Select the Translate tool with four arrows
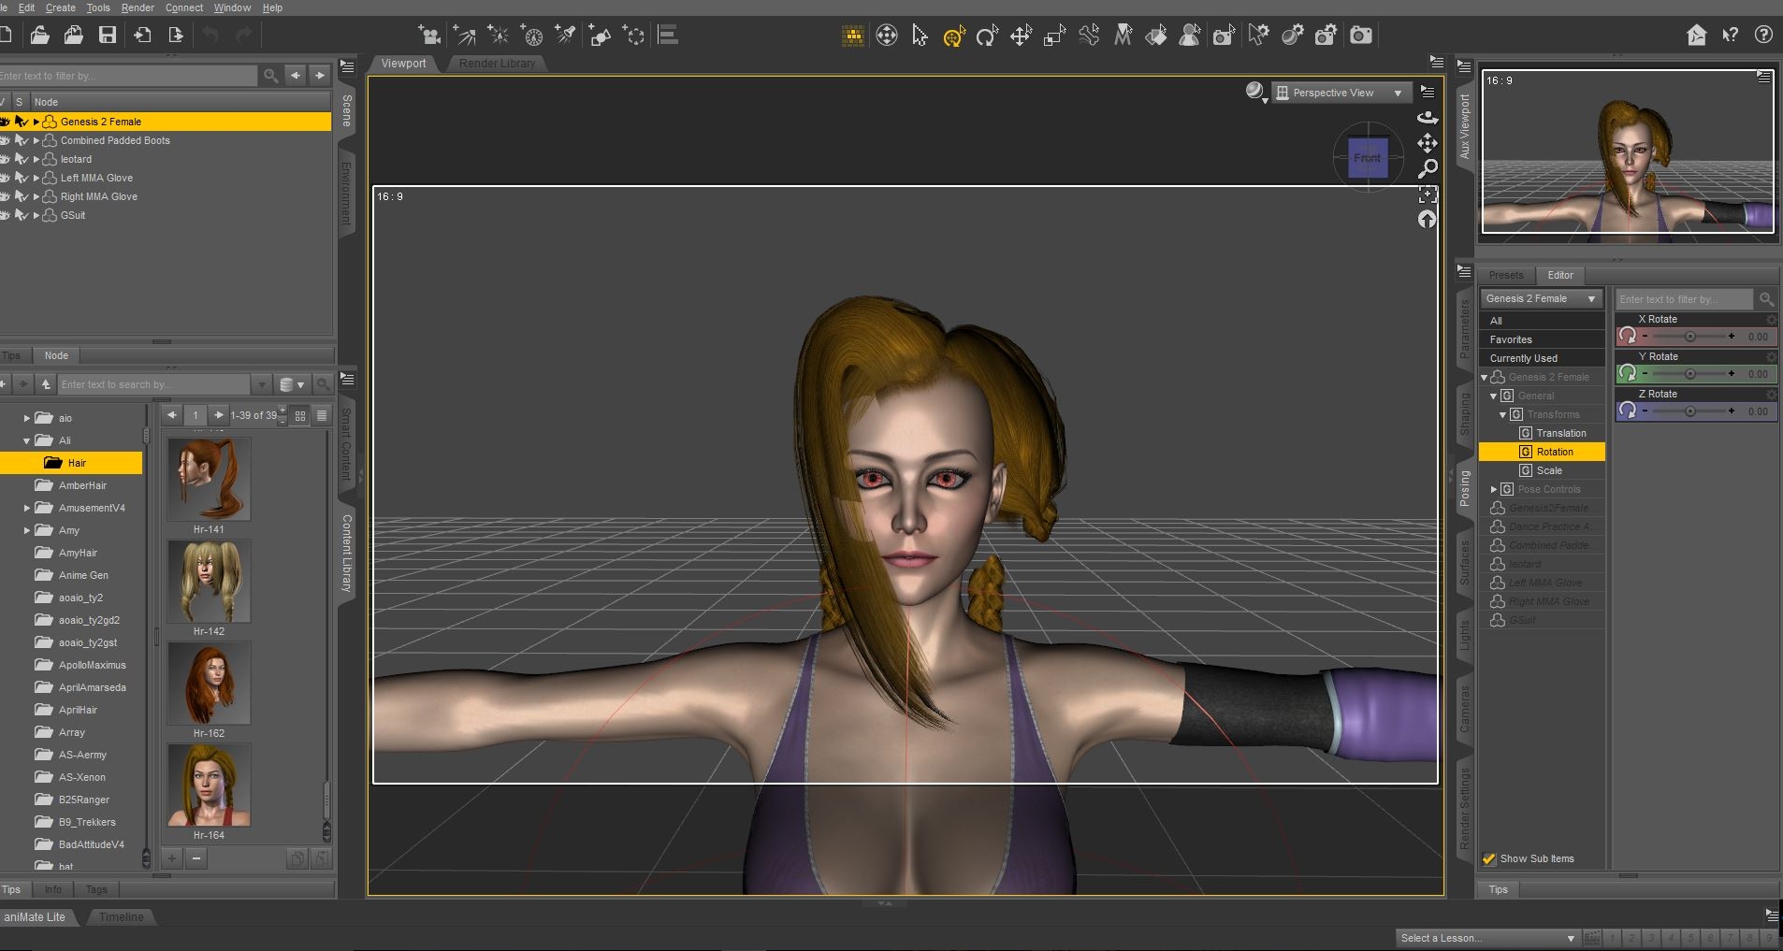This screenshot has width=1783, height=951. [1021, 36]
